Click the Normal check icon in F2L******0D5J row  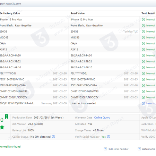(143, 73)
